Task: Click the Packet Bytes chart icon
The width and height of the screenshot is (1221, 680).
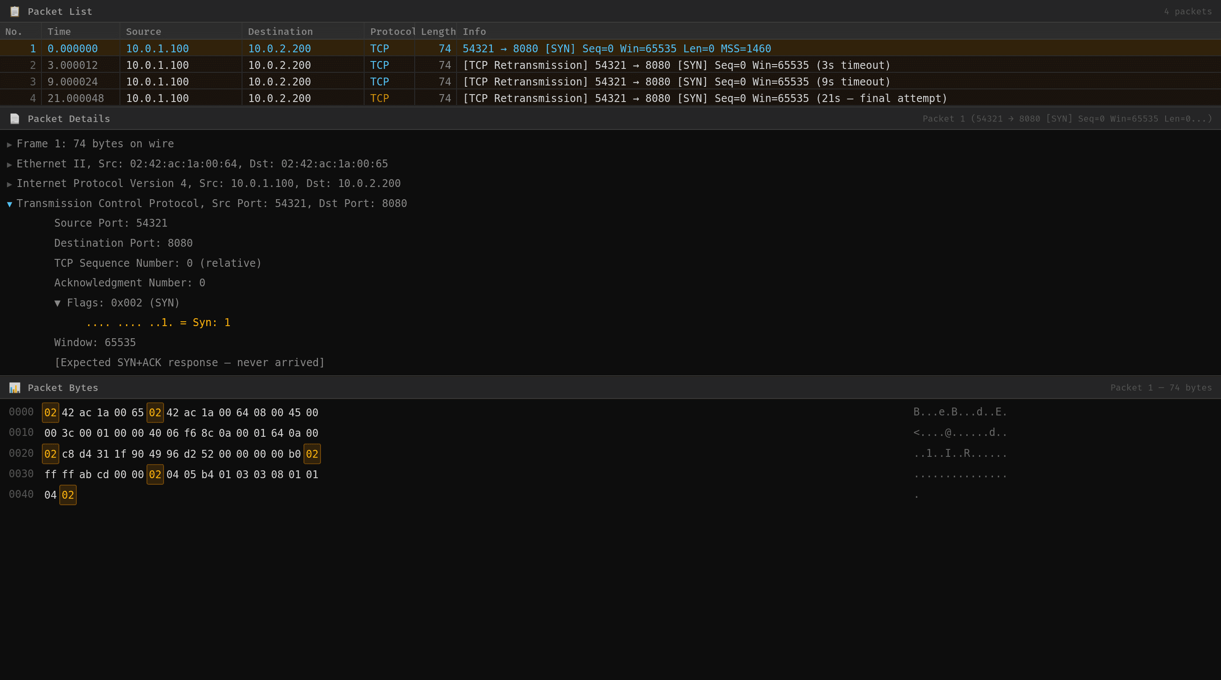Action: (x=15, y=388)
